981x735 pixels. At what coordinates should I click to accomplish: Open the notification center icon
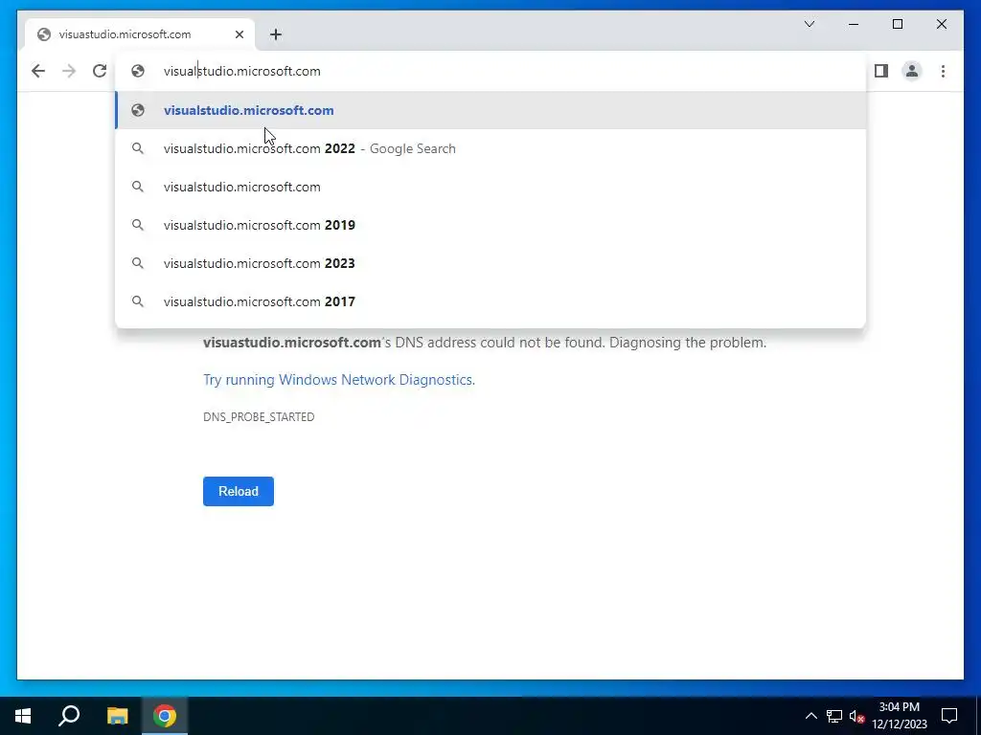[949, 716]
